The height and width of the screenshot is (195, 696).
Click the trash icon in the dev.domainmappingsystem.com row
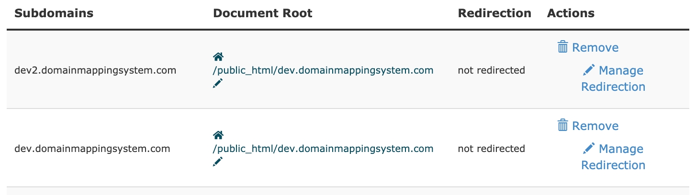(x=563, y=126)
